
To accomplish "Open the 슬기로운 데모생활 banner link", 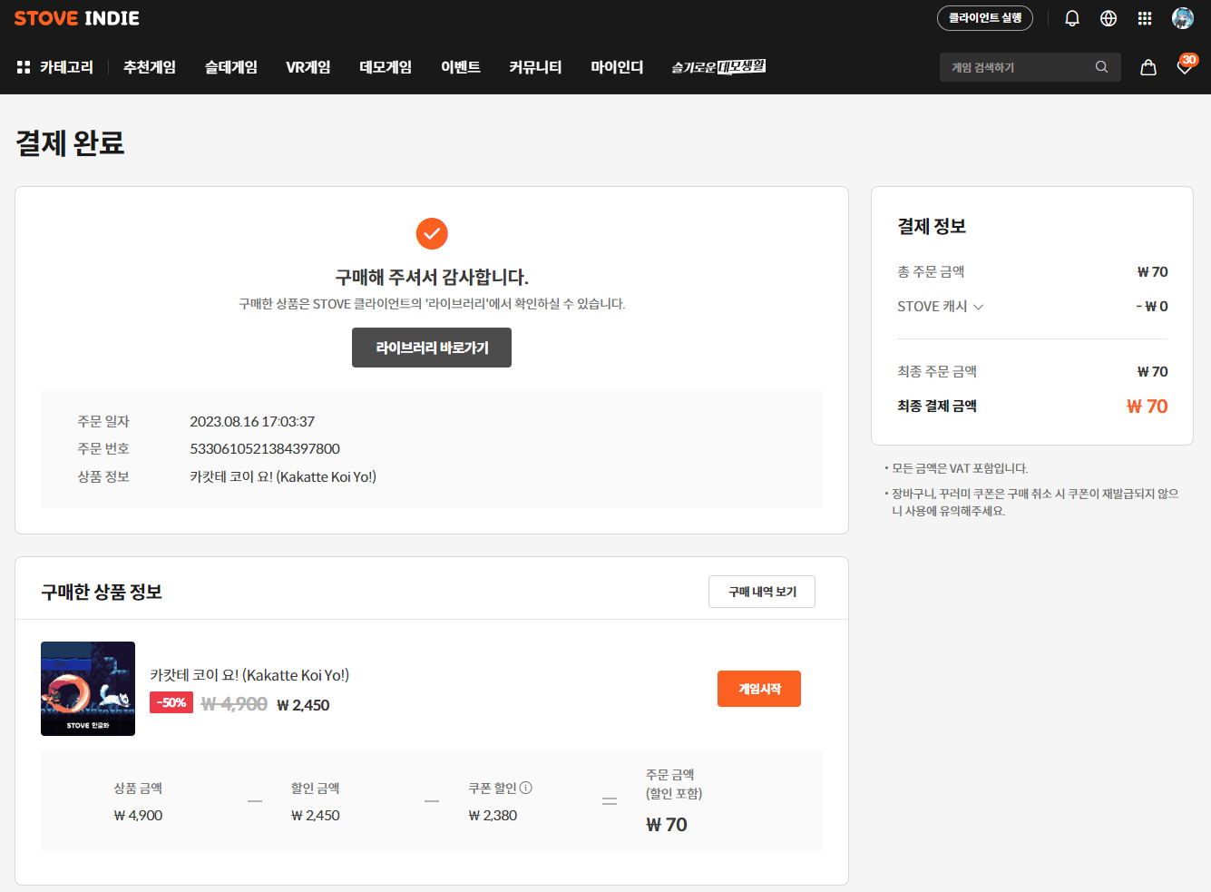I will pos(718,67).
